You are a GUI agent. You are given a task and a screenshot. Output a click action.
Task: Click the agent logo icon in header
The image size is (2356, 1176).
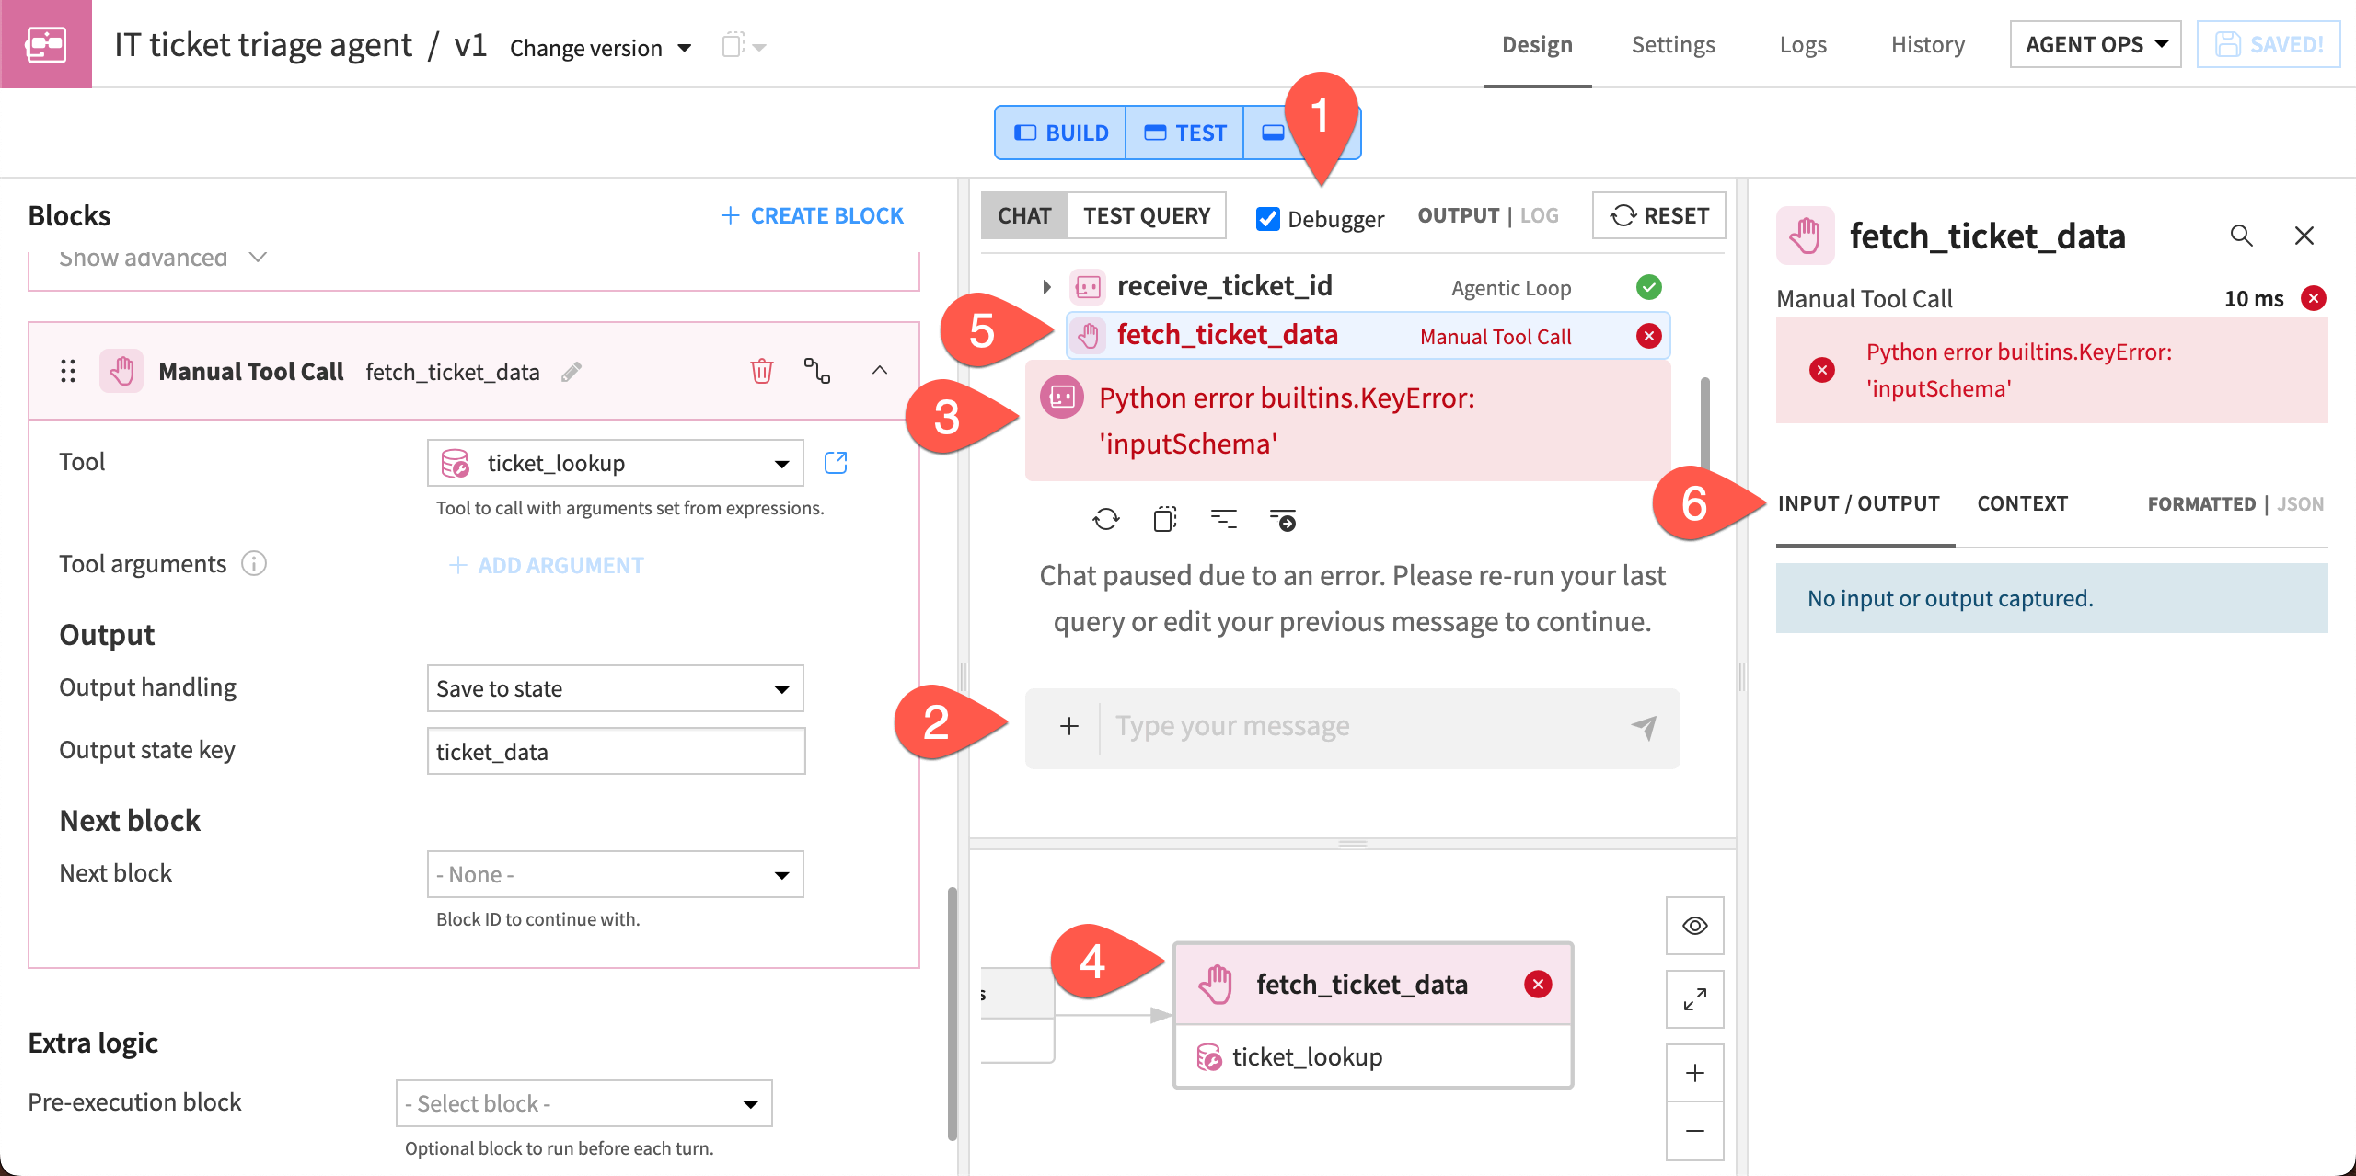[x=46, y=44]
